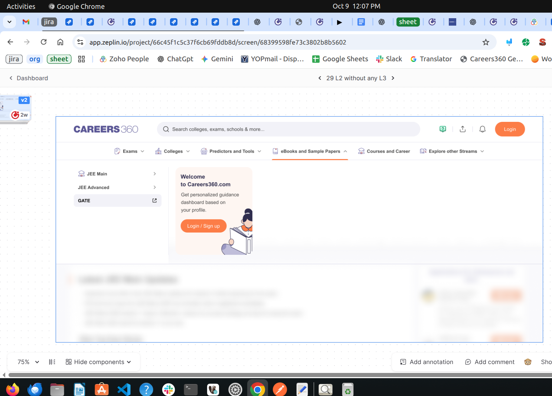Image resolution: width=552 pixels, height=396 pixels.
Task: Click the share upload icon in Careers360 header
Action: click(x=463, y=129)
